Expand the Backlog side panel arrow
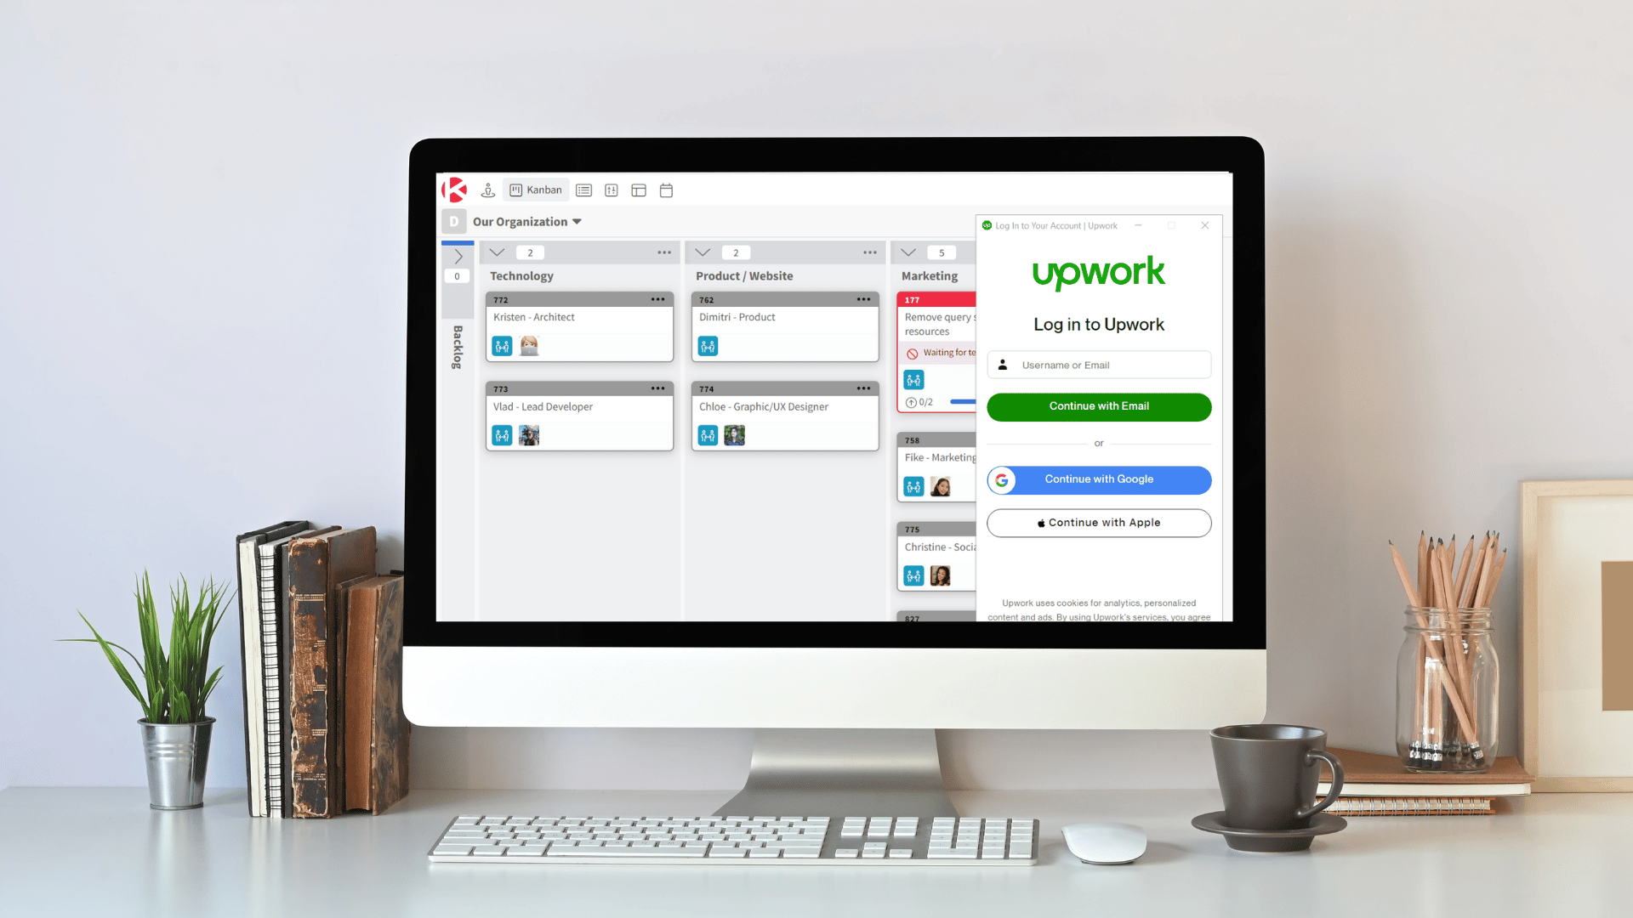Viewport: 1633px width, 918px height. click(x=458, y=256)
